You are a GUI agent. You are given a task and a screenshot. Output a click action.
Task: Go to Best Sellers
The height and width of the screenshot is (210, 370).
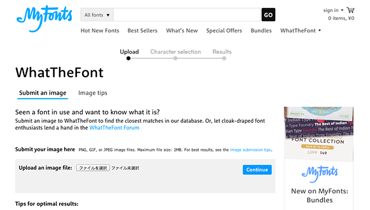coord(143,31)
